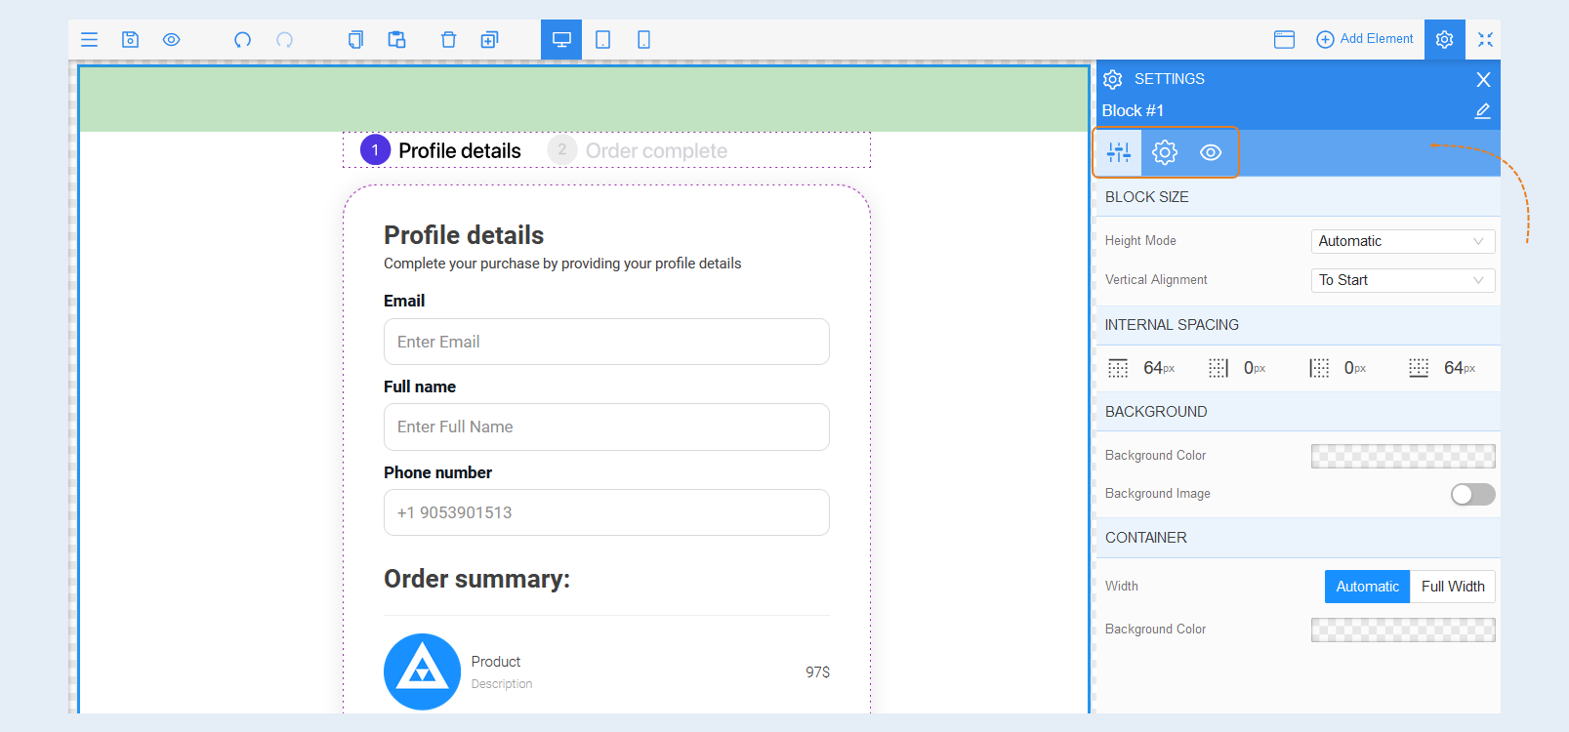Screen dimensions: 1569x732
Task: Redo the last action
Action: click(x=284, y=40)
